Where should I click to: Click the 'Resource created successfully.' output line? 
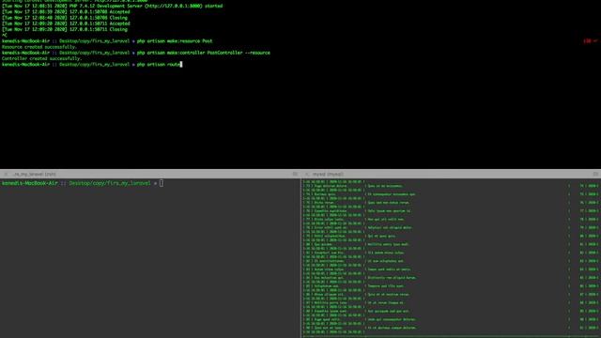click(39, 47)
